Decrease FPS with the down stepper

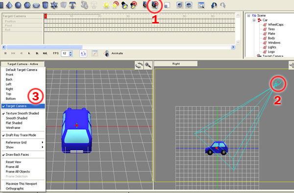[71, 55]
